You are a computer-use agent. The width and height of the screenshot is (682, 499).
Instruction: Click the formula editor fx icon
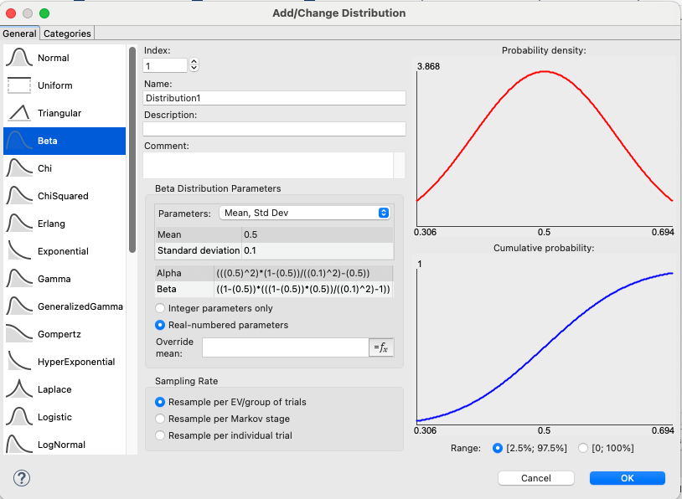tap(381, 347)
